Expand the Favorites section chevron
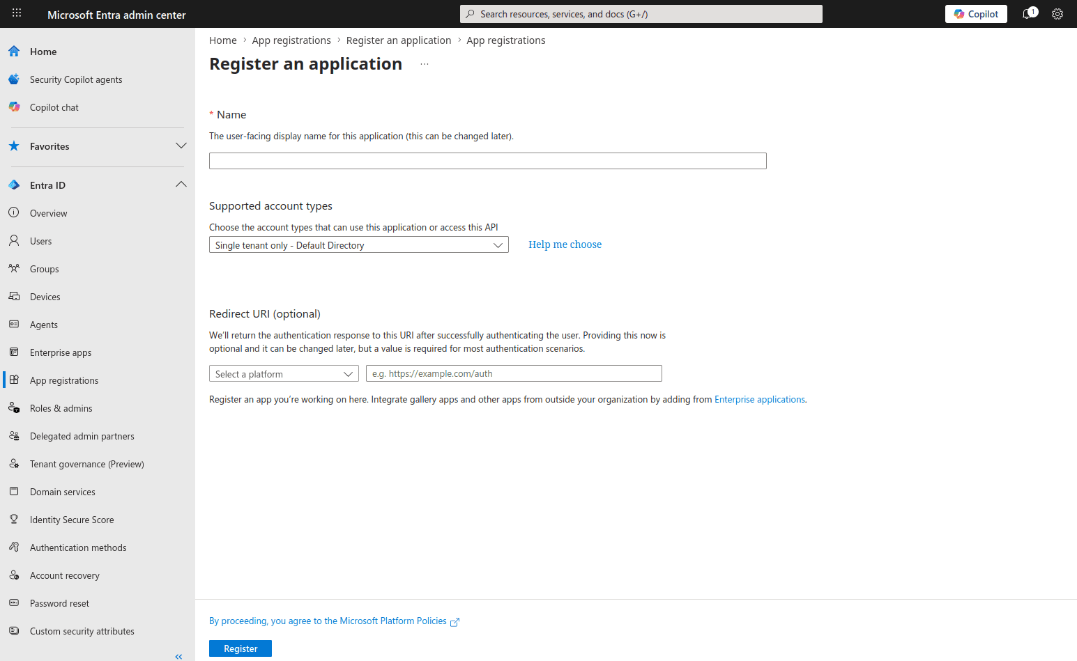 point(181,146)
